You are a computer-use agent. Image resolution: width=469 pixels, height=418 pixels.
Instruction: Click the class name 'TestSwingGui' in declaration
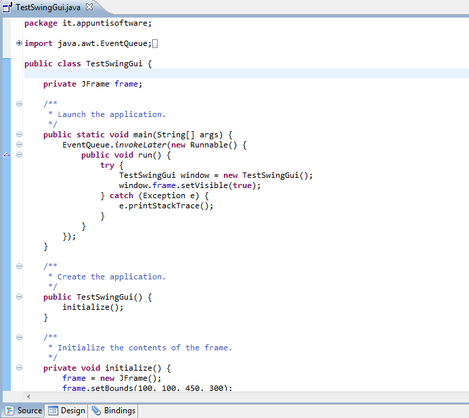click(114, 64)
